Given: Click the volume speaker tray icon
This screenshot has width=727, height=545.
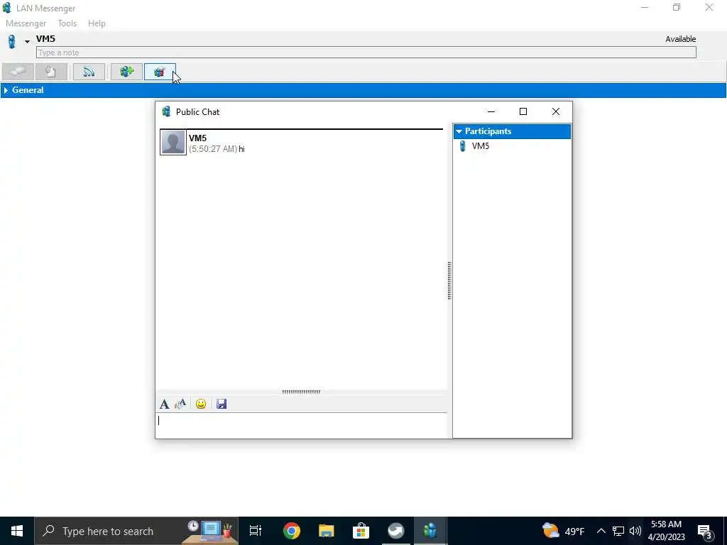Looking at the screenshot, I should point(635,531).
